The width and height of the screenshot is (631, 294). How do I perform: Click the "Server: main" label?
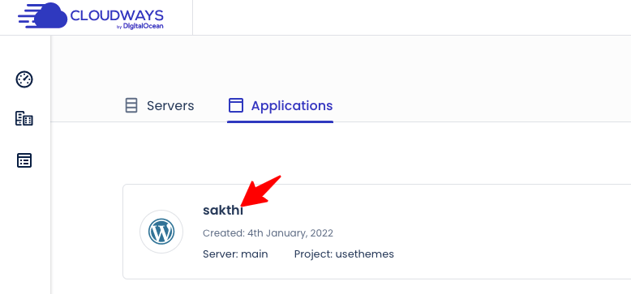click(235, 254)
